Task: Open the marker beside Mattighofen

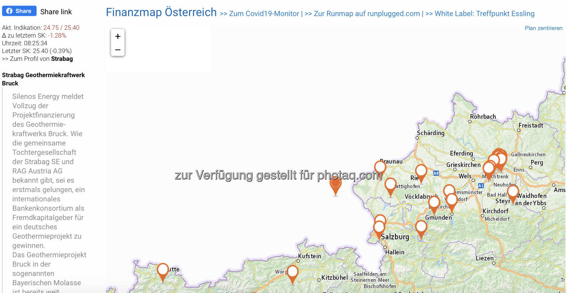Action: (391, 185)
